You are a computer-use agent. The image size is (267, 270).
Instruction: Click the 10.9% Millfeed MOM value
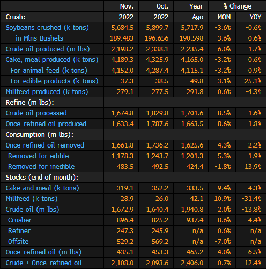pos(222,199)
